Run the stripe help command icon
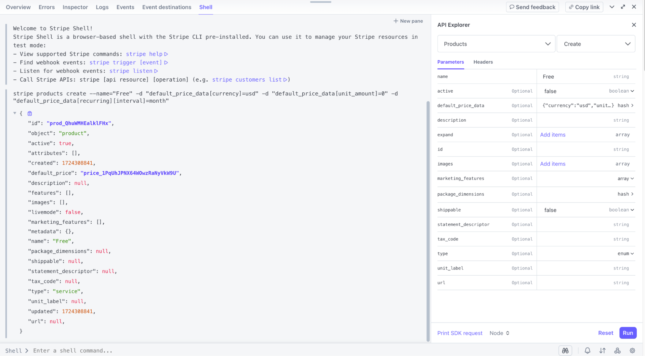 166,54
